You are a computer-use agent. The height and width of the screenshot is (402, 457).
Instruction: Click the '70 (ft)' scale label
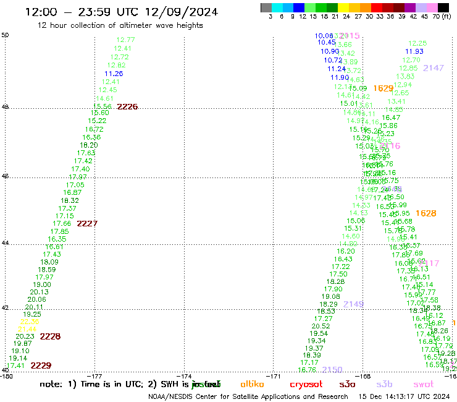[442, 16]
